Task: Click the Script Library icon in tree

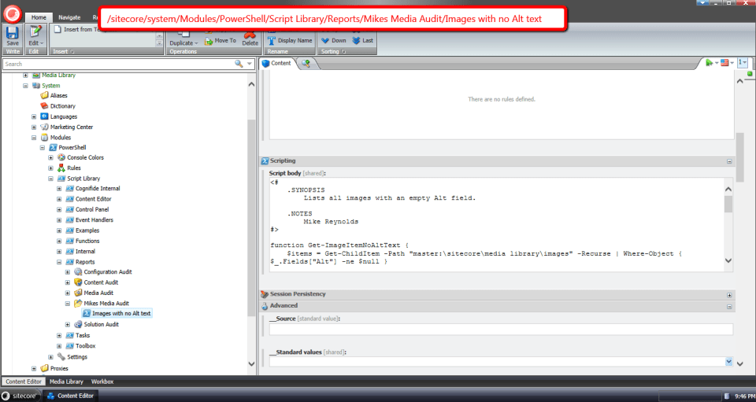Action: tap(61, 179)
